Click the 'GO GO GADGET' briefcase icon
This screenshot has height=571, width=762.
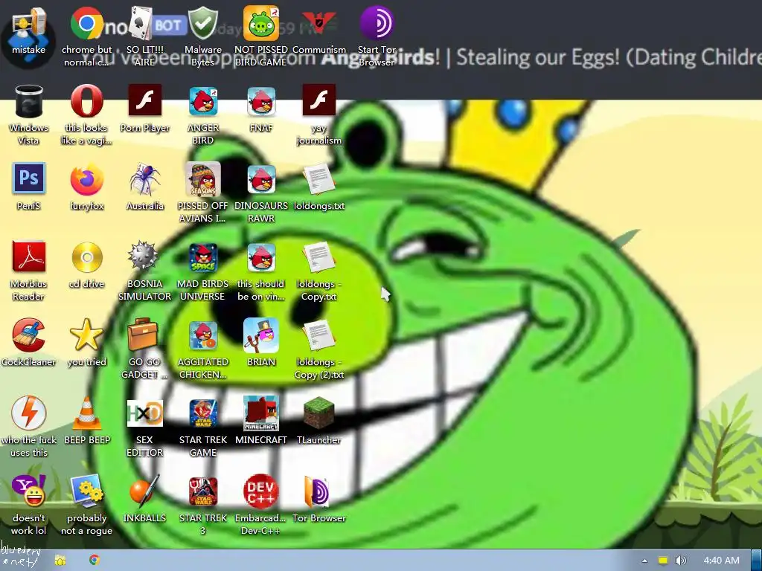[x=143, y=334]
